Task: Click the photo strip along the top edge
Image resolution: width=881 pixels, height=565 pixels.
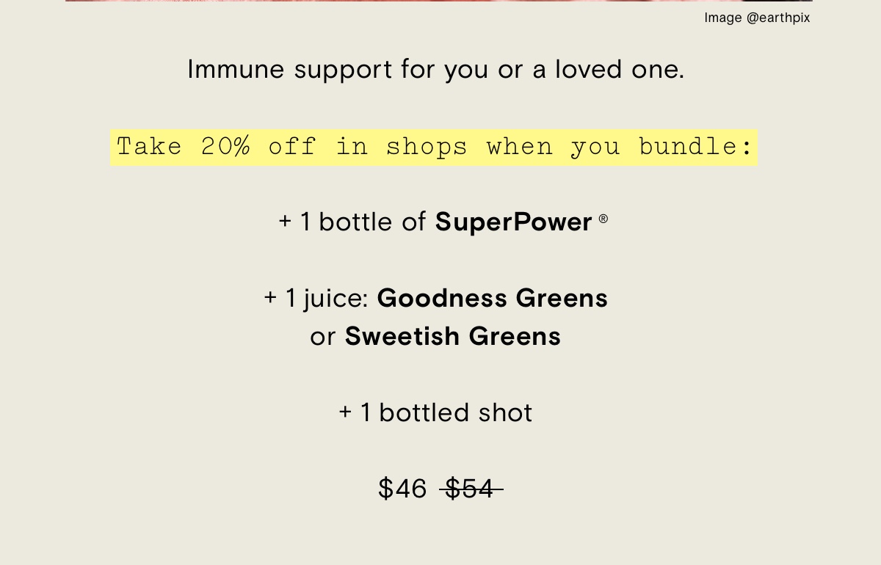Action: coord(439,1)
